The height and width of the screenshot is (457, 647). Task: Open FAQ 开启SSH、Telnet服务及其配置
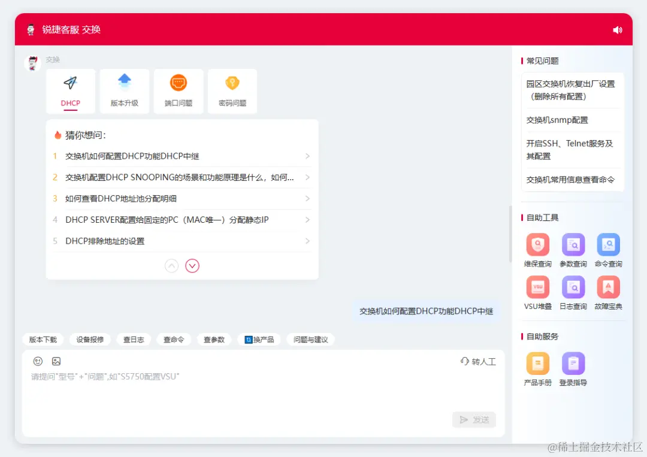click(x=573, y=150)
